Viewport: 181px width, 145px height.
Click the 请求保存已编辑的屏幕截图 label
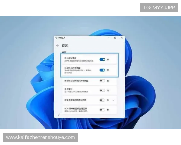click(76, 81)
